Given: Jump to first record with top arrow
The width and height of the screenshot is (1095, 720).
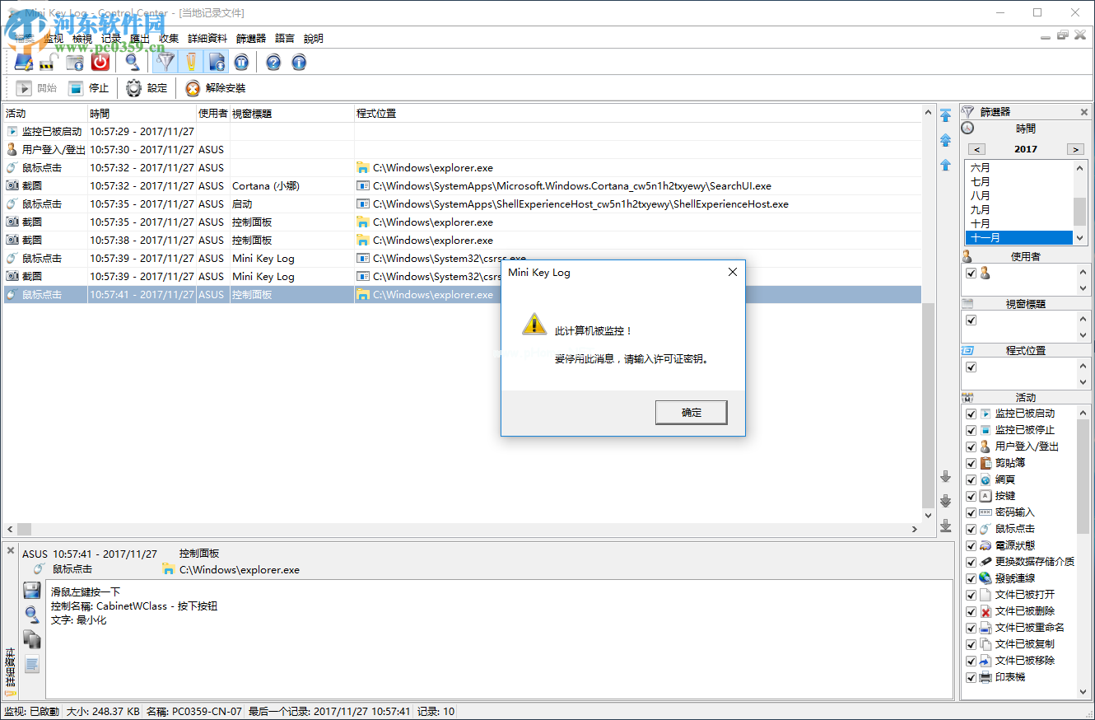Looking at the screenshot, I should [x=946, y=115].
